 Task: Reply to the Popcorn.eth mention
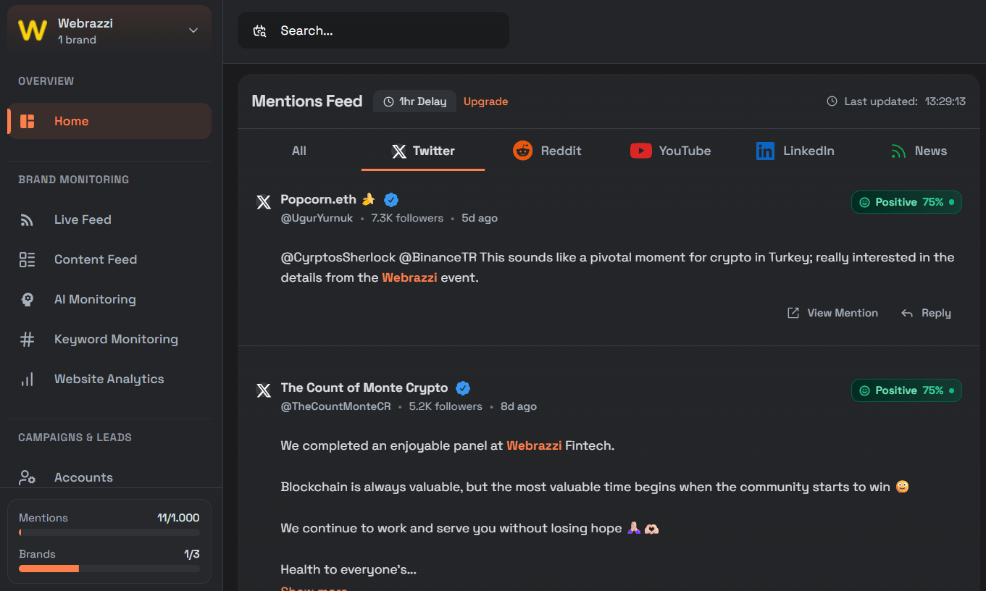click(x=926, y=313)
